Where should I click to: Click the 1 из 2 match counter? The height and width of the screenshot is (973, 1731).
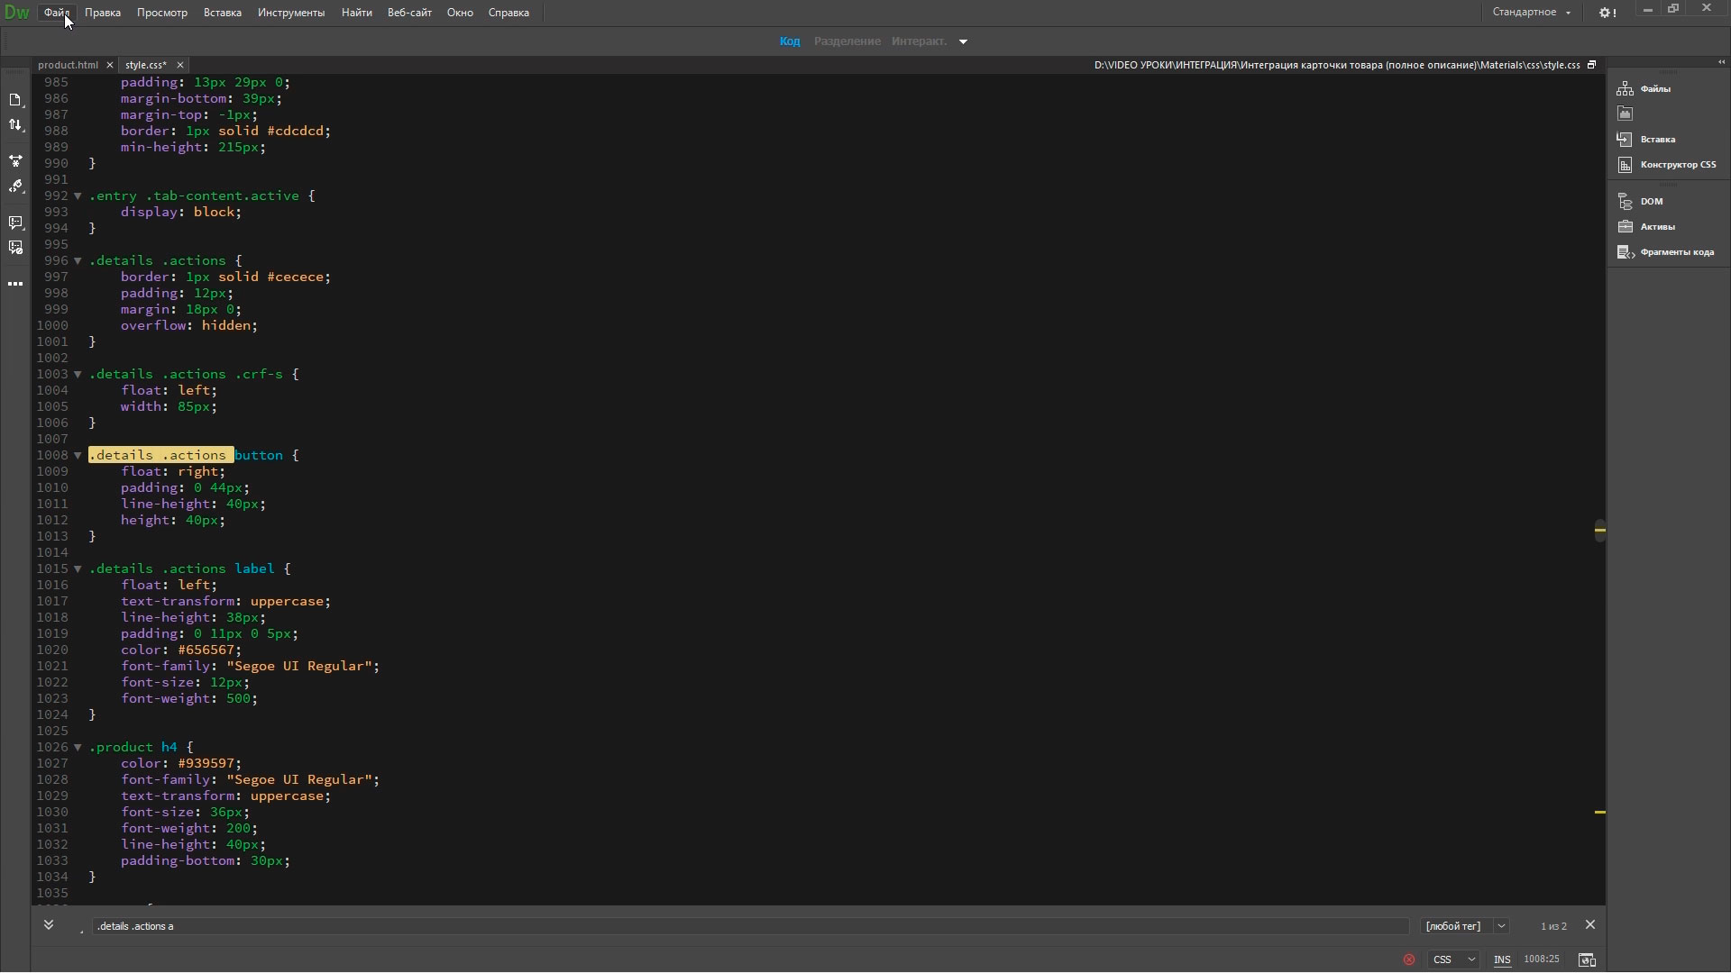[x=1553, y=926]
